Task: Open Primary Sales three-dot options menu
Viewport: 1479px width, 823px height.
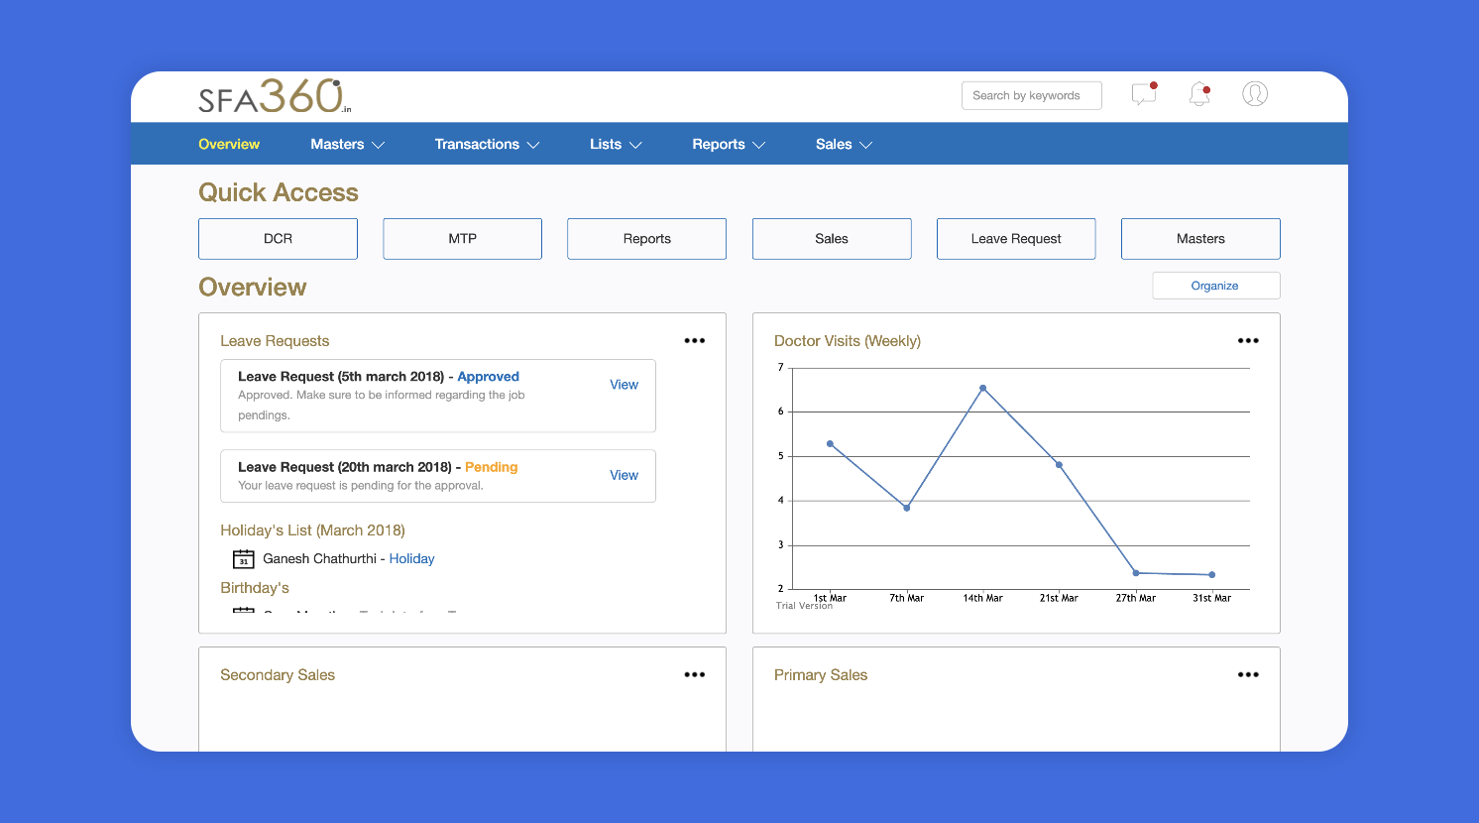Action: click(1248, 674)
